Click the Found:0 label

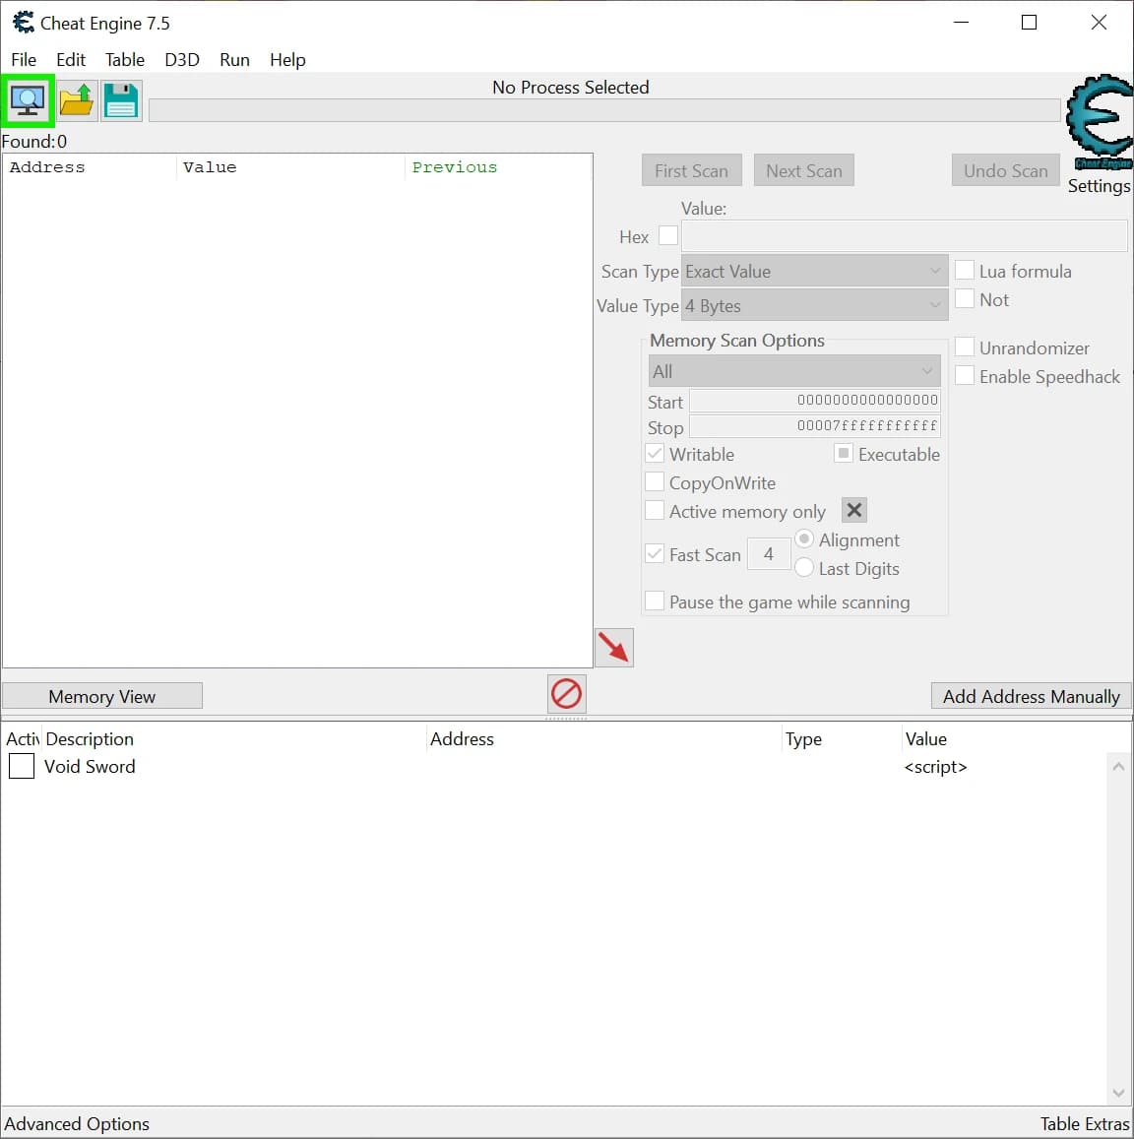point(34,141)
